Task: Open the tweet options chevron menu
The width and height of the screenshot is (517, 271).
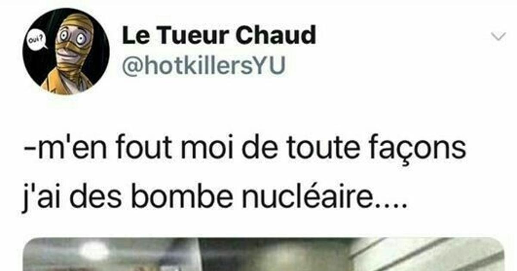Action: [498, 37]
